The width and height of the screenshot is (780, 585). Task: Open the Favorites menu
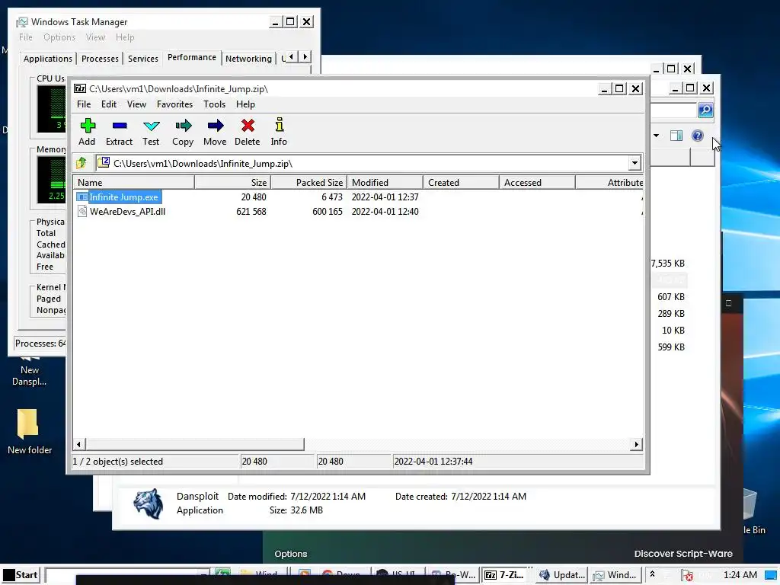174,104
